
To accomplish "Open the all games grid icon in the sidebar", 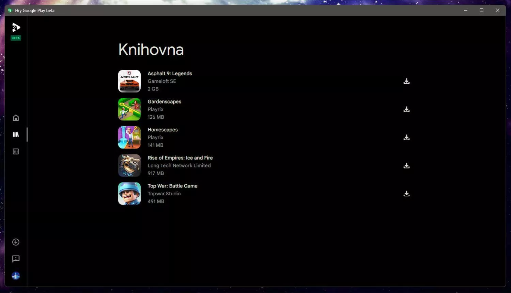I will [x=16, y=151].
